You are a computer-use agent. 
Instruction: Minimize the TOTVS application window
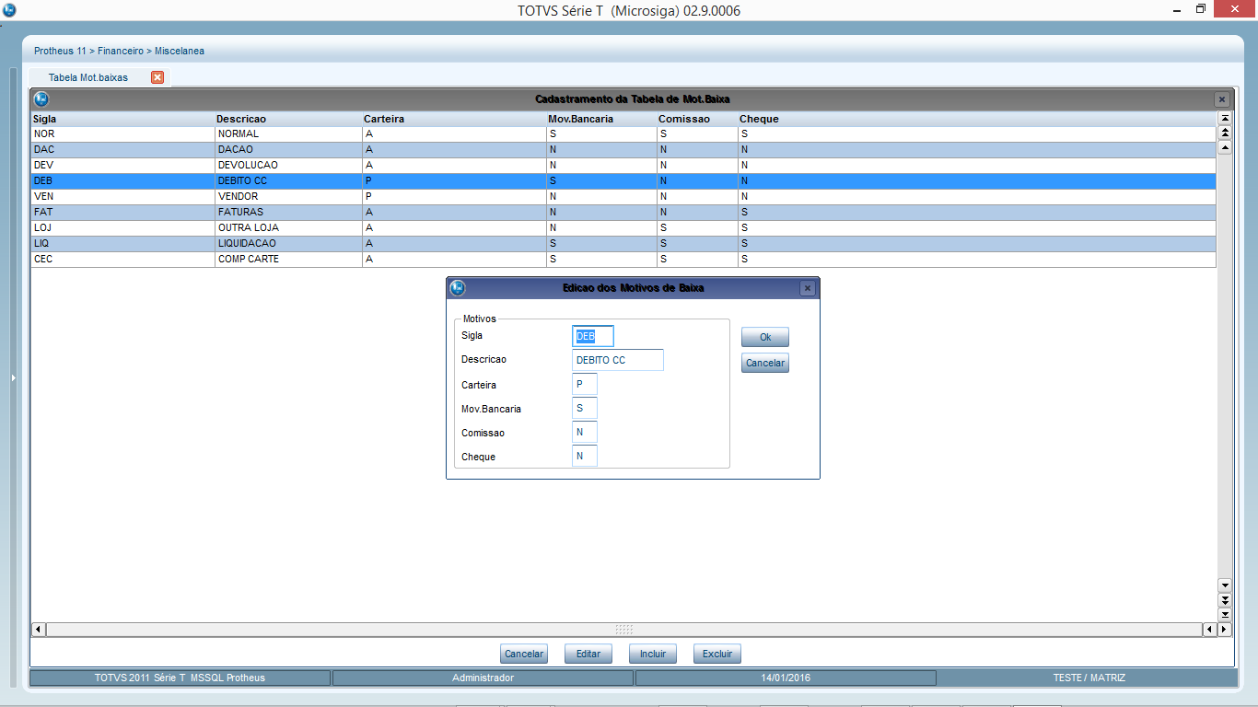pyautogui.click(x=1178, y=9)
